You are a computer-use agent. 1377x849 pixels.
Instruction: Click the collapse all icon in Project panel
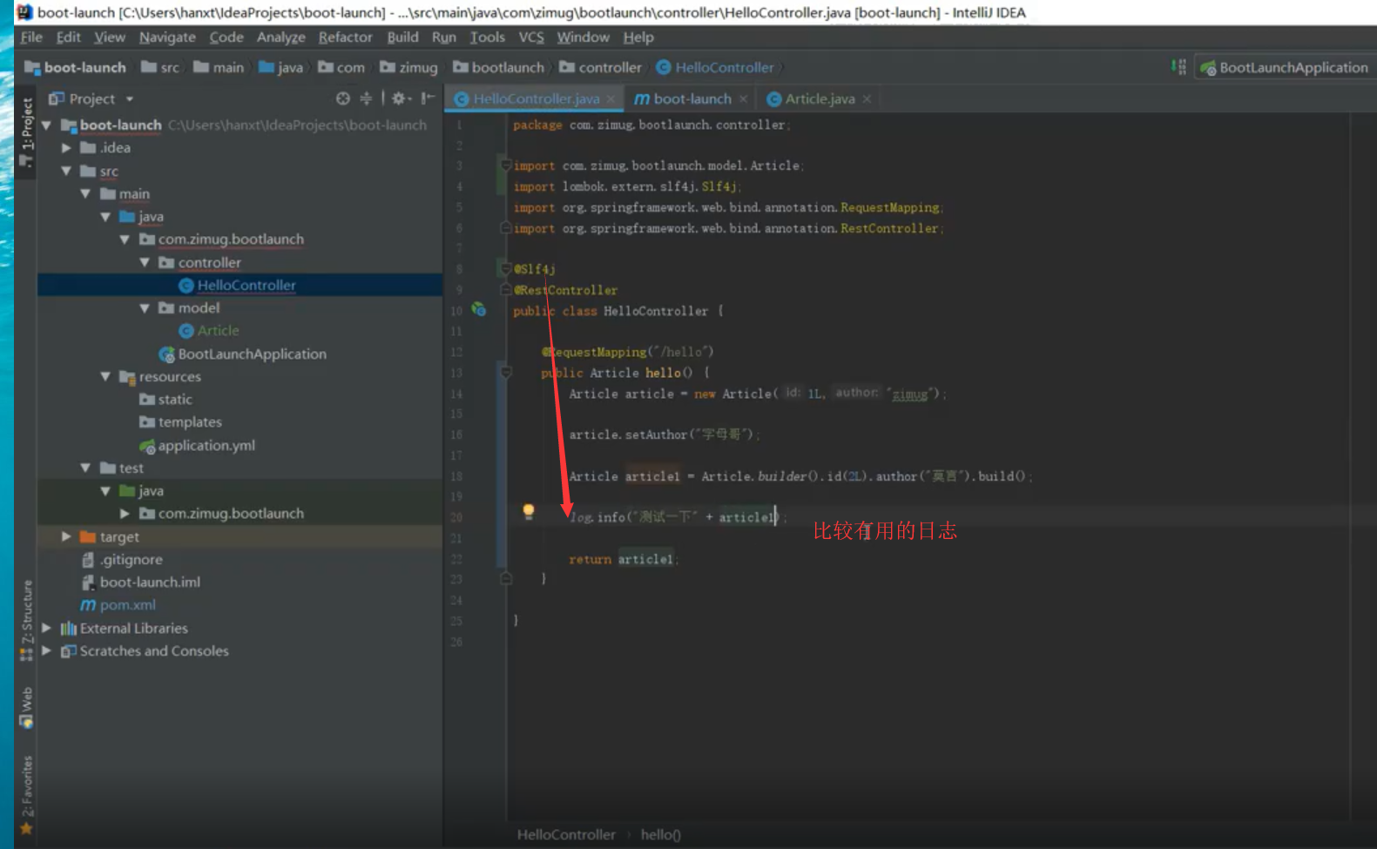pos(366,98)
